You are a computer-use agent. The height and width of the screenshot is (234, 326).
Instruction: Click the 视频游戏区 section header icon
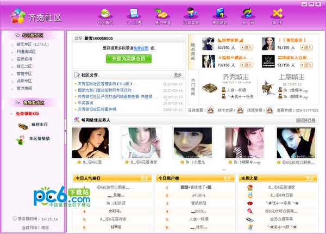[x=17, y=102]
